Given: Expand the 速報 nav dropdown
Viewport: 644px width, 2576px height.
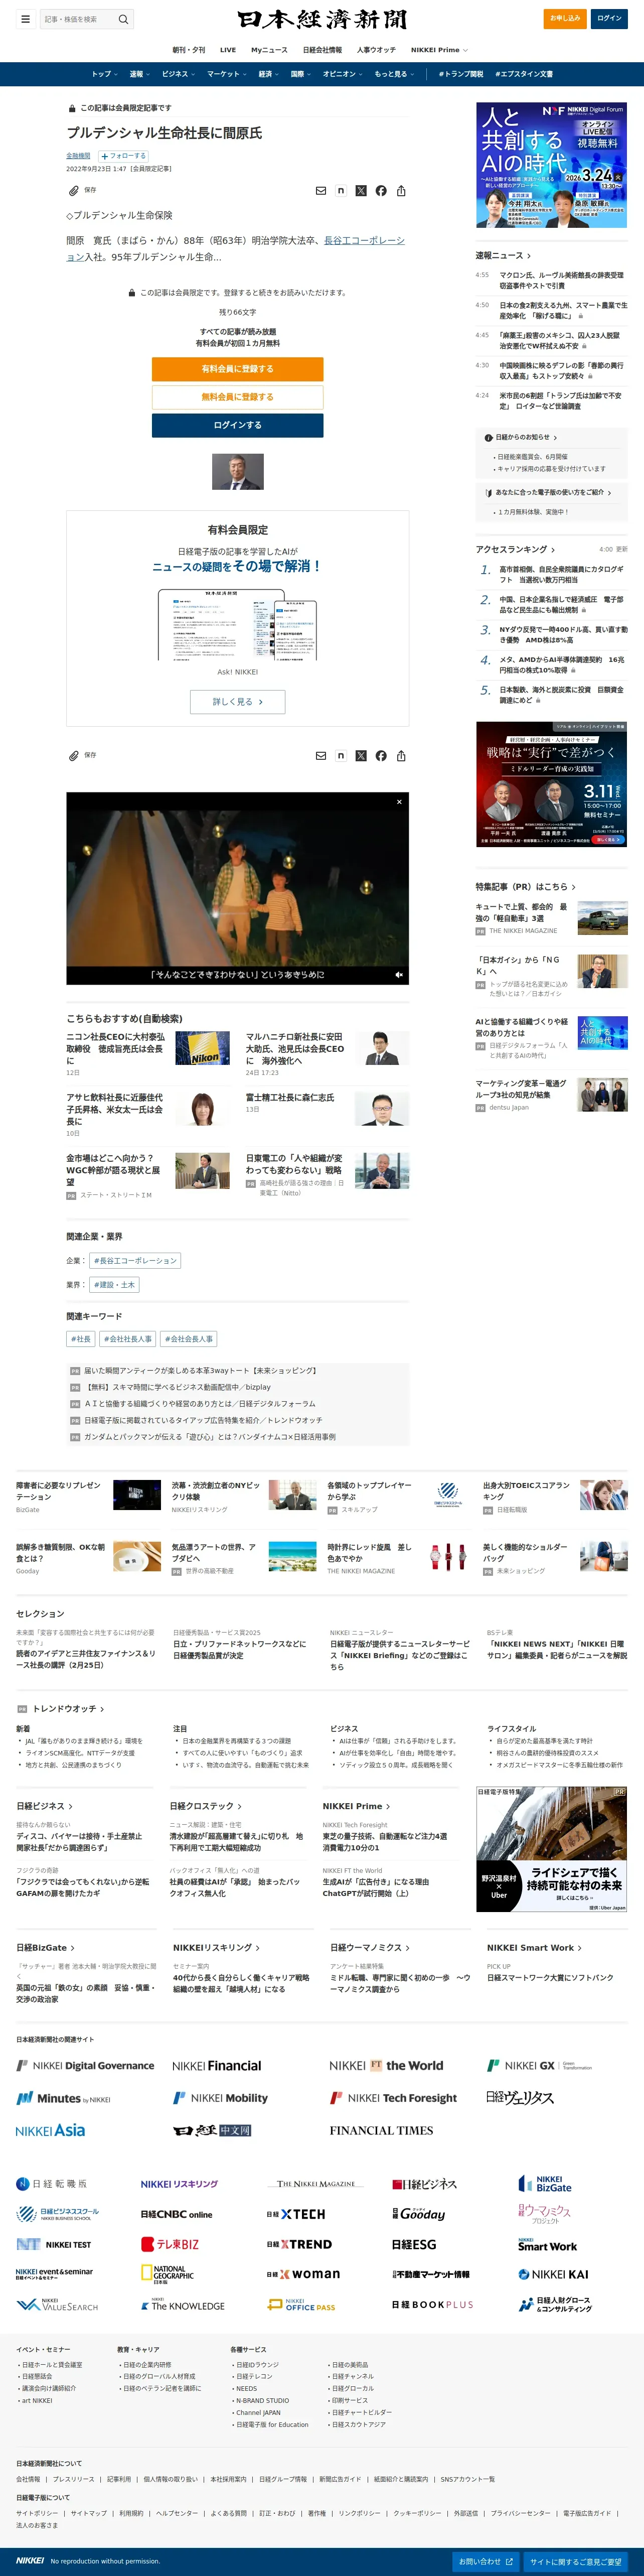Looking at the screenshot, I should click(139, 74).
